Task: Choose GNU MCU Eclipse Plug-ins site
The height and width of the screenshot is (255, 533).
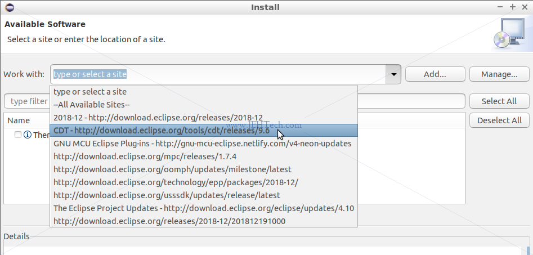Action: point(204,144)
